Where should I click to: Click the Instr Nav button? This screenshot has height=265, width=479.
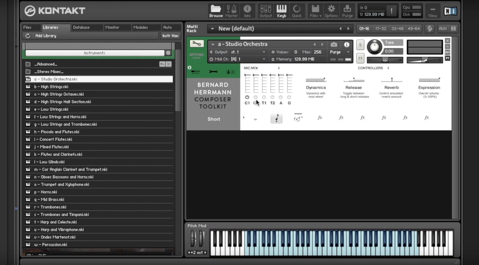coord(170,36)
